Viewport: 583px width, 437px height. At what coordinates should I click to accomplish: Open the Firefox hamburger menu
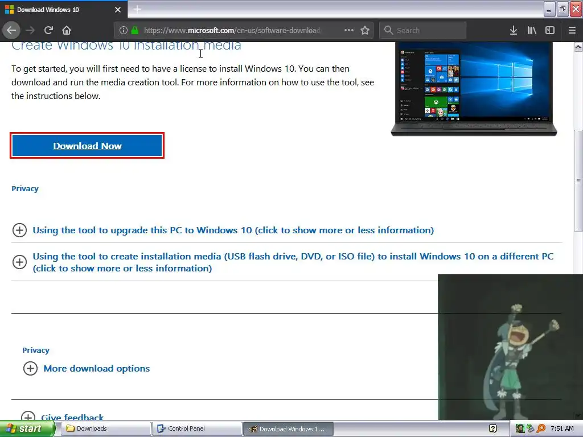pyautogui.click(x=572, y=31)
